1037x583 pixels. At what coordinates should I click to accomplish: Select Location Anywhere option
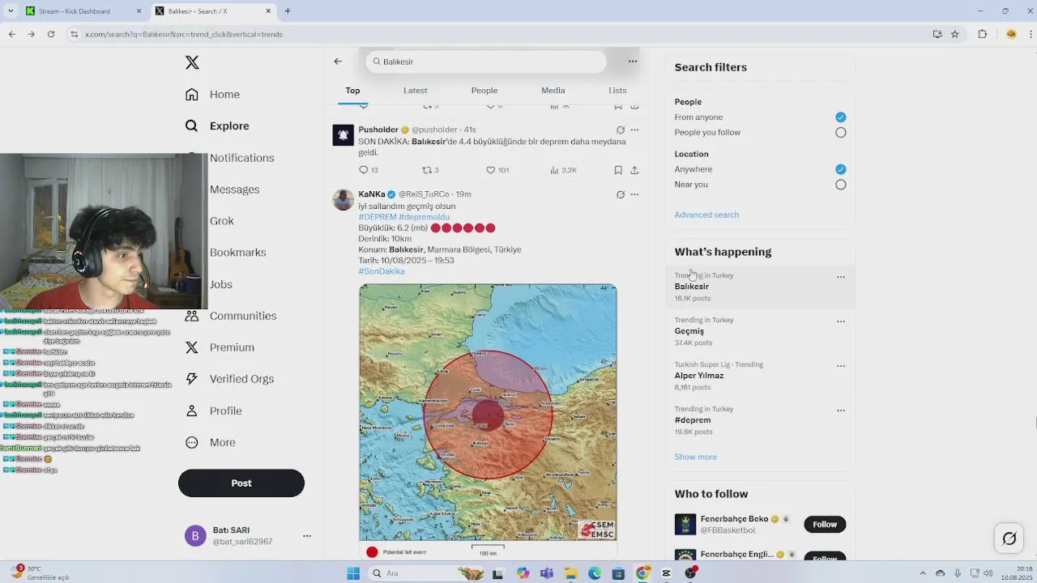coord(841,169)
